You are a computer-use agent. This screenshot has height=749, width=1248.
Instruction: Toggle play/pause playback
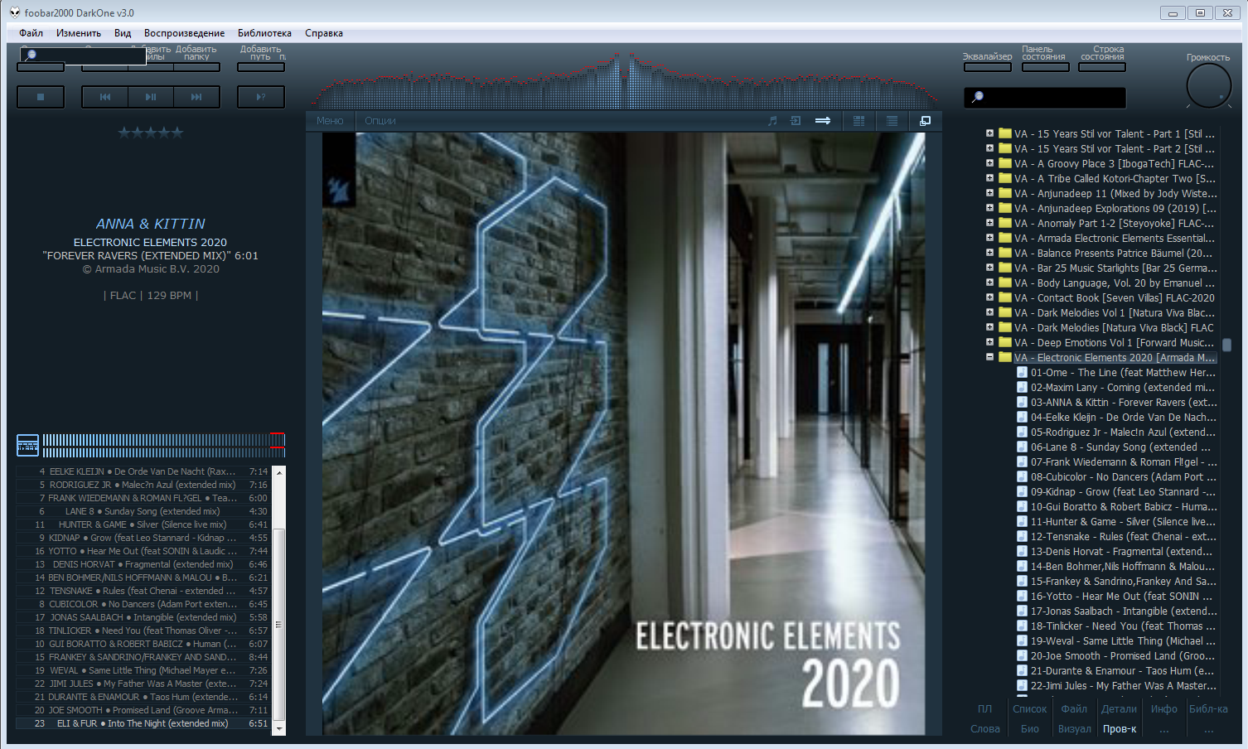click(151, 97)
